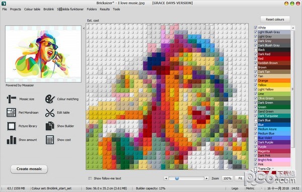Open the Mosaic size tool icon
The width and height of the screenshot is (302, 192).
(x=12, y=99)
